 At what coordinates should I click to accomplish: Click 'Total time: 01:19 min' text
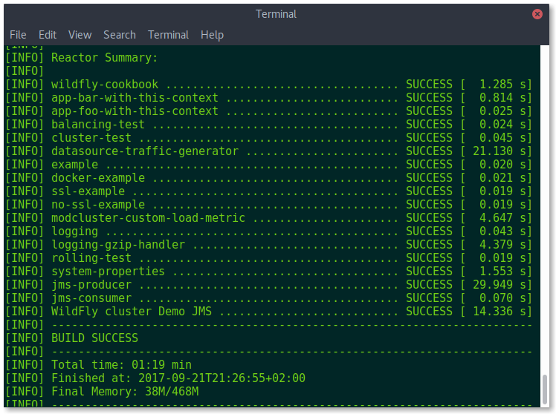(x=121, y=365)
